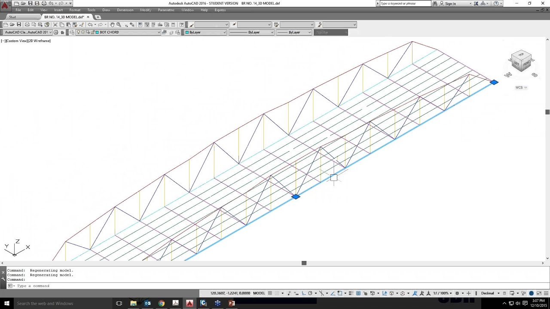
Task: Click the Cut scissors icon
Action: (x=55, y=24)
